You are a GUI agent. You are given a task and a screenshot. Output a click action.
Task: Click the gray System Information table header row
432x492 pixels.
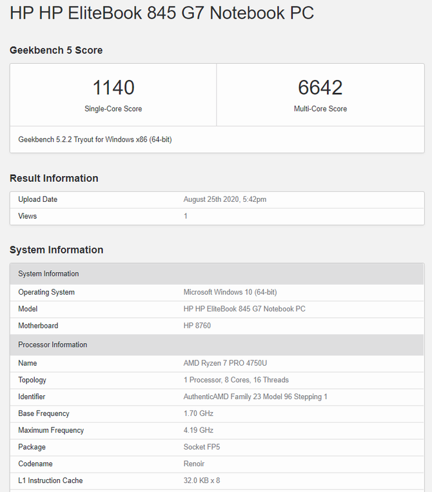pos(217,273)
